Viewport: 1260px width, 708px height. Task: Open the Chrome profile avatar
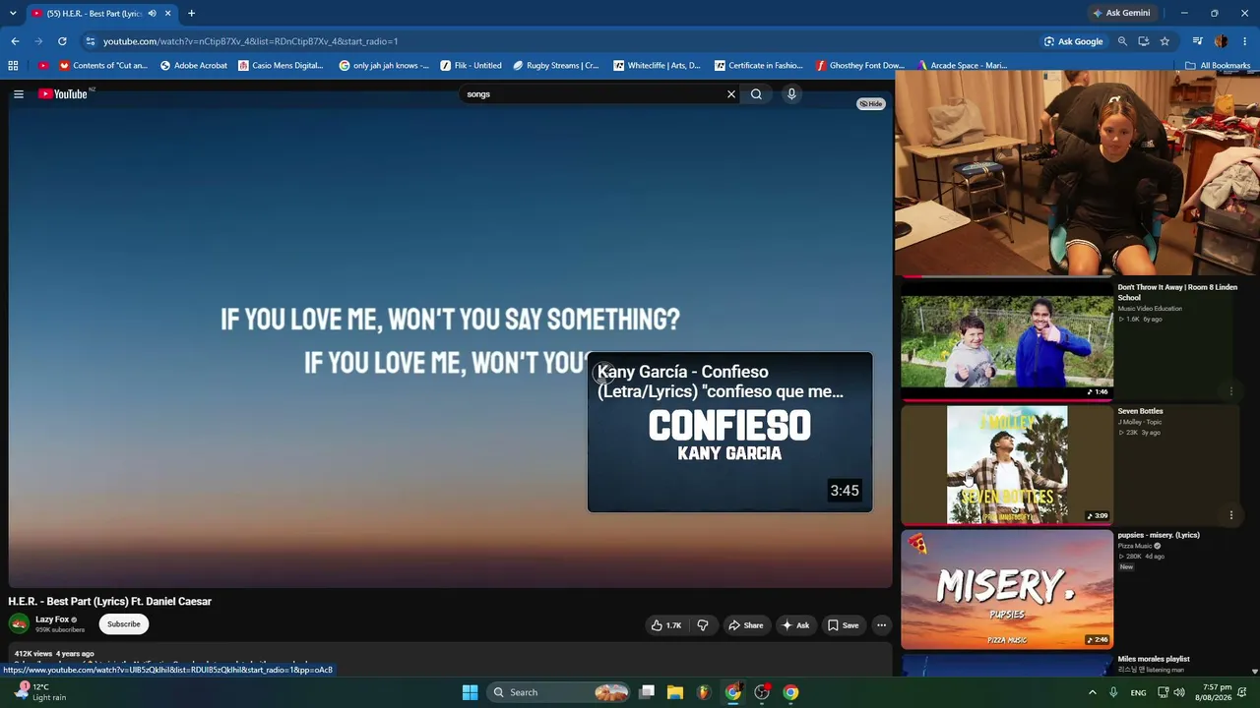[1222, 41]
